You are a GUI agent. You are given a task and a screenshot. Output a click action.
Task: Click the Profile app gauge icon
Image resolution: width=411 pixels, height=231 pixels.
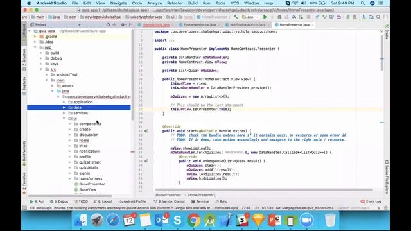(x=294, y=17)
